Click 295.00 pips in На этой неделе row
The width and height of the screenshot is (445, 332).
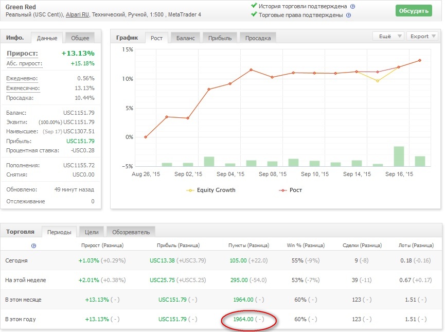[x=239, y=280]
